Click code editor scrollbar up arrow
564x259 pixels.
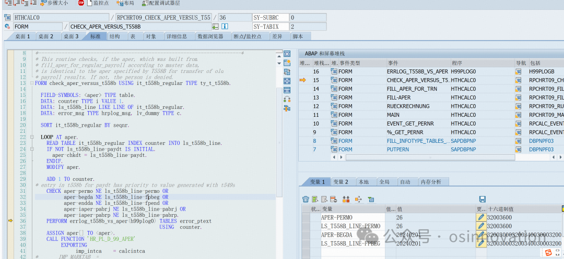click(x=278, y=56)
